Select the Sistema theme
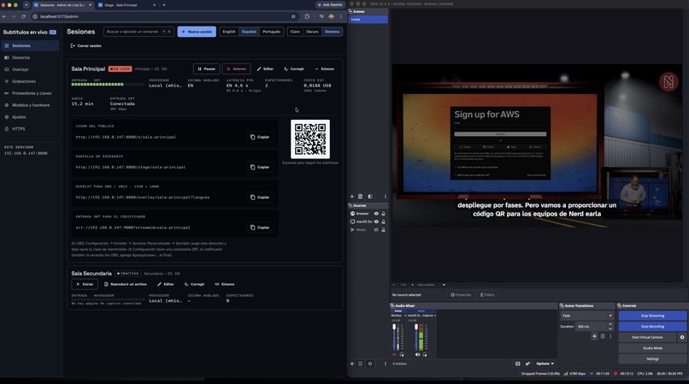This screenshot has height=384, width=689. tap(333, 32)
